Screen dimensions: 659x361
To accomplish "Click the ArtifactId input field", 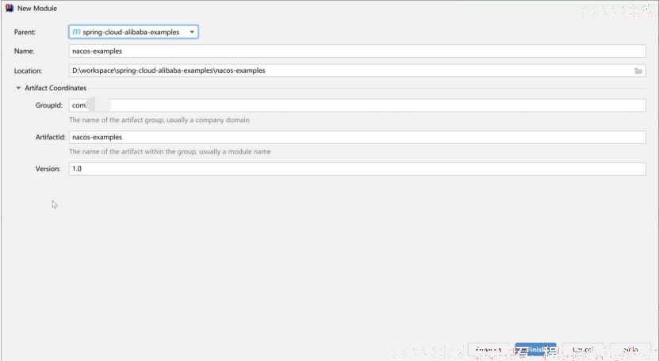I will point(357,137).
